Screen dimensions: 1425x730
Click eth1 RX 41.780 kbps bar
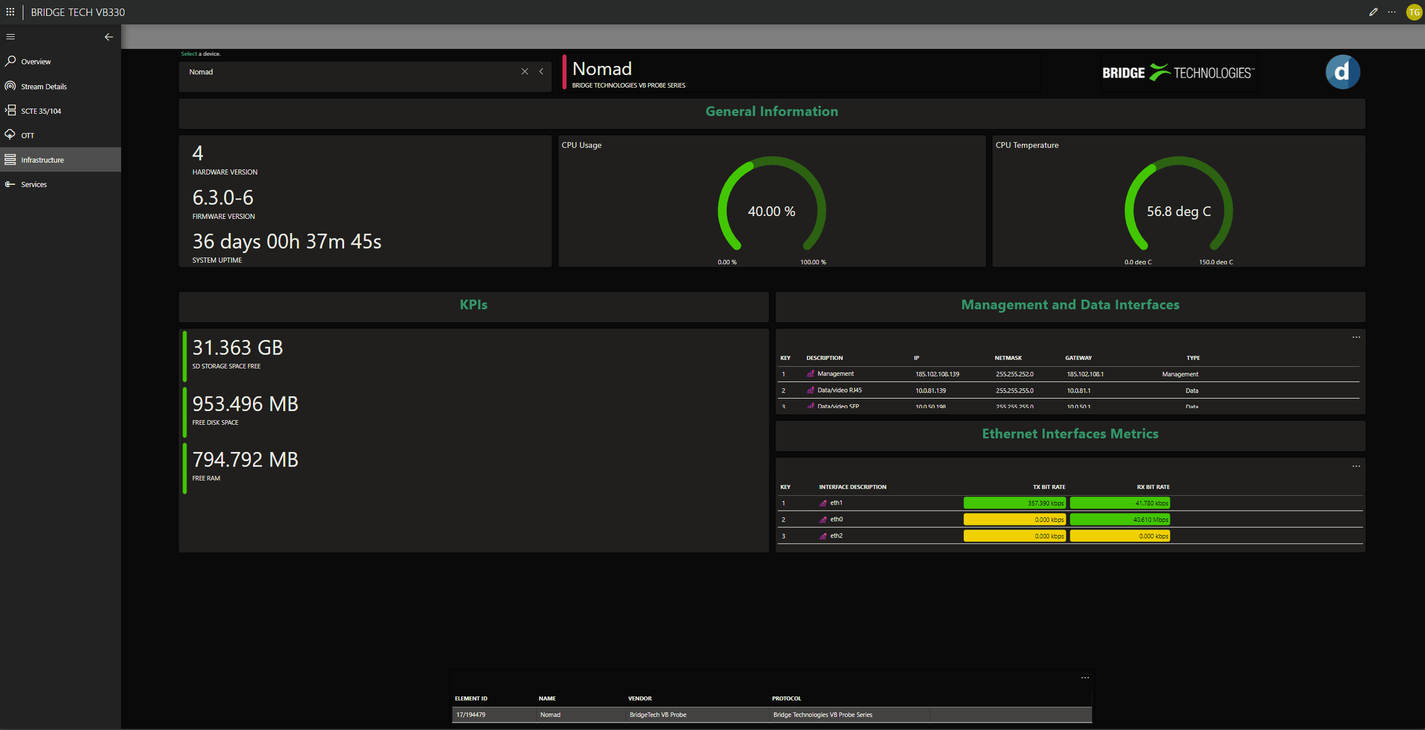(x=1120, y=503)
